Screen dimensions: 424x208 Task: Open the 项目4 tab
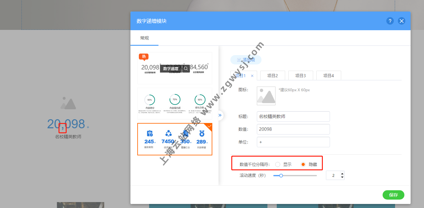click(x=328, y=75)
